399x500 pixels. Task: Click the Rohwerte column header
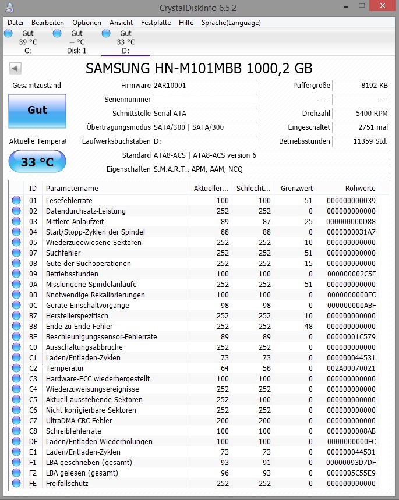(348, 188)
